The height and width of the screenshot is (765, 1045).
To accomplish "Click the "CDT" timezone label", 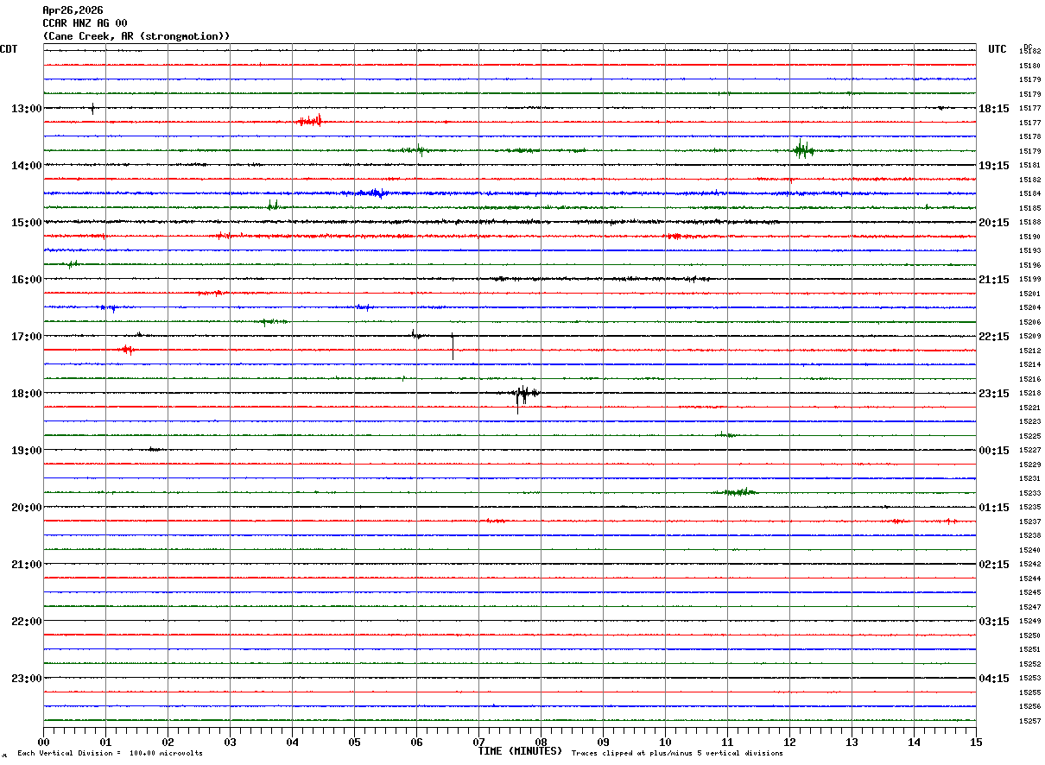I will (x=9, y=49).
